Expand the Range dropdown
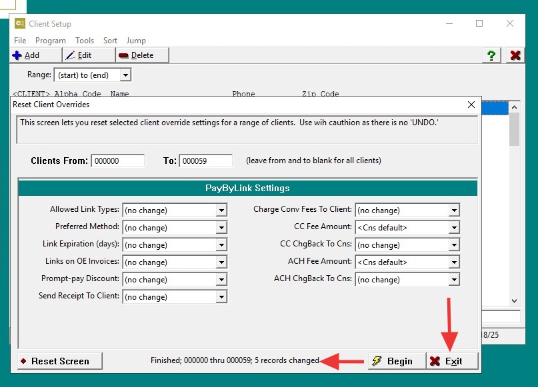The height and width of the screenshot is (387, 538). 125,75
